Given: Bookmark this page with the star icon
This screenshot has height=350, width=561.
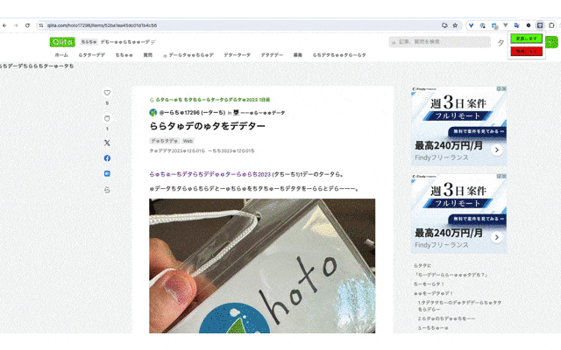Looking at the screenshot, I should coord(455,25).
